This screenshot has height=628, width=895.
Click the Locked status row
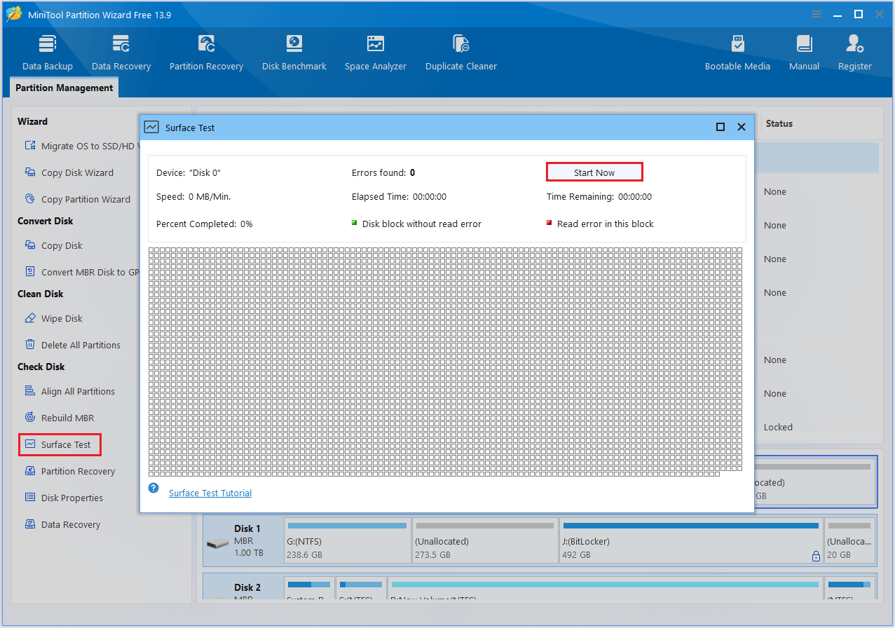coord(779,427)
